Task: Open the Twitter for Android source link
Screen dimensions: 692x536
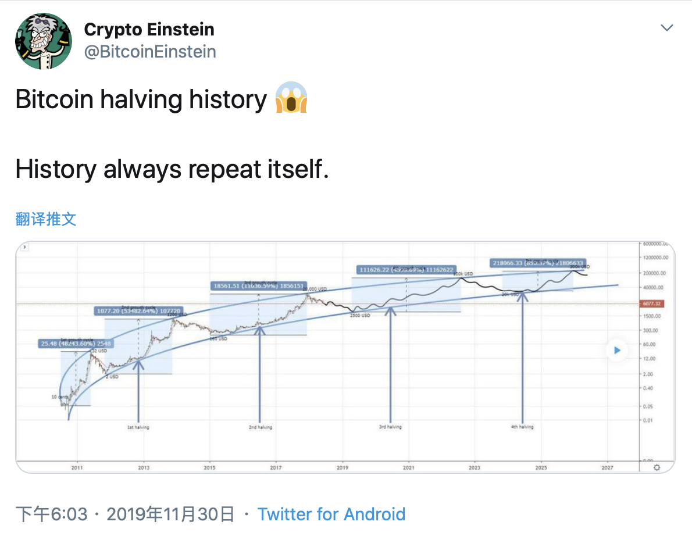Action: tap(331, 514)
